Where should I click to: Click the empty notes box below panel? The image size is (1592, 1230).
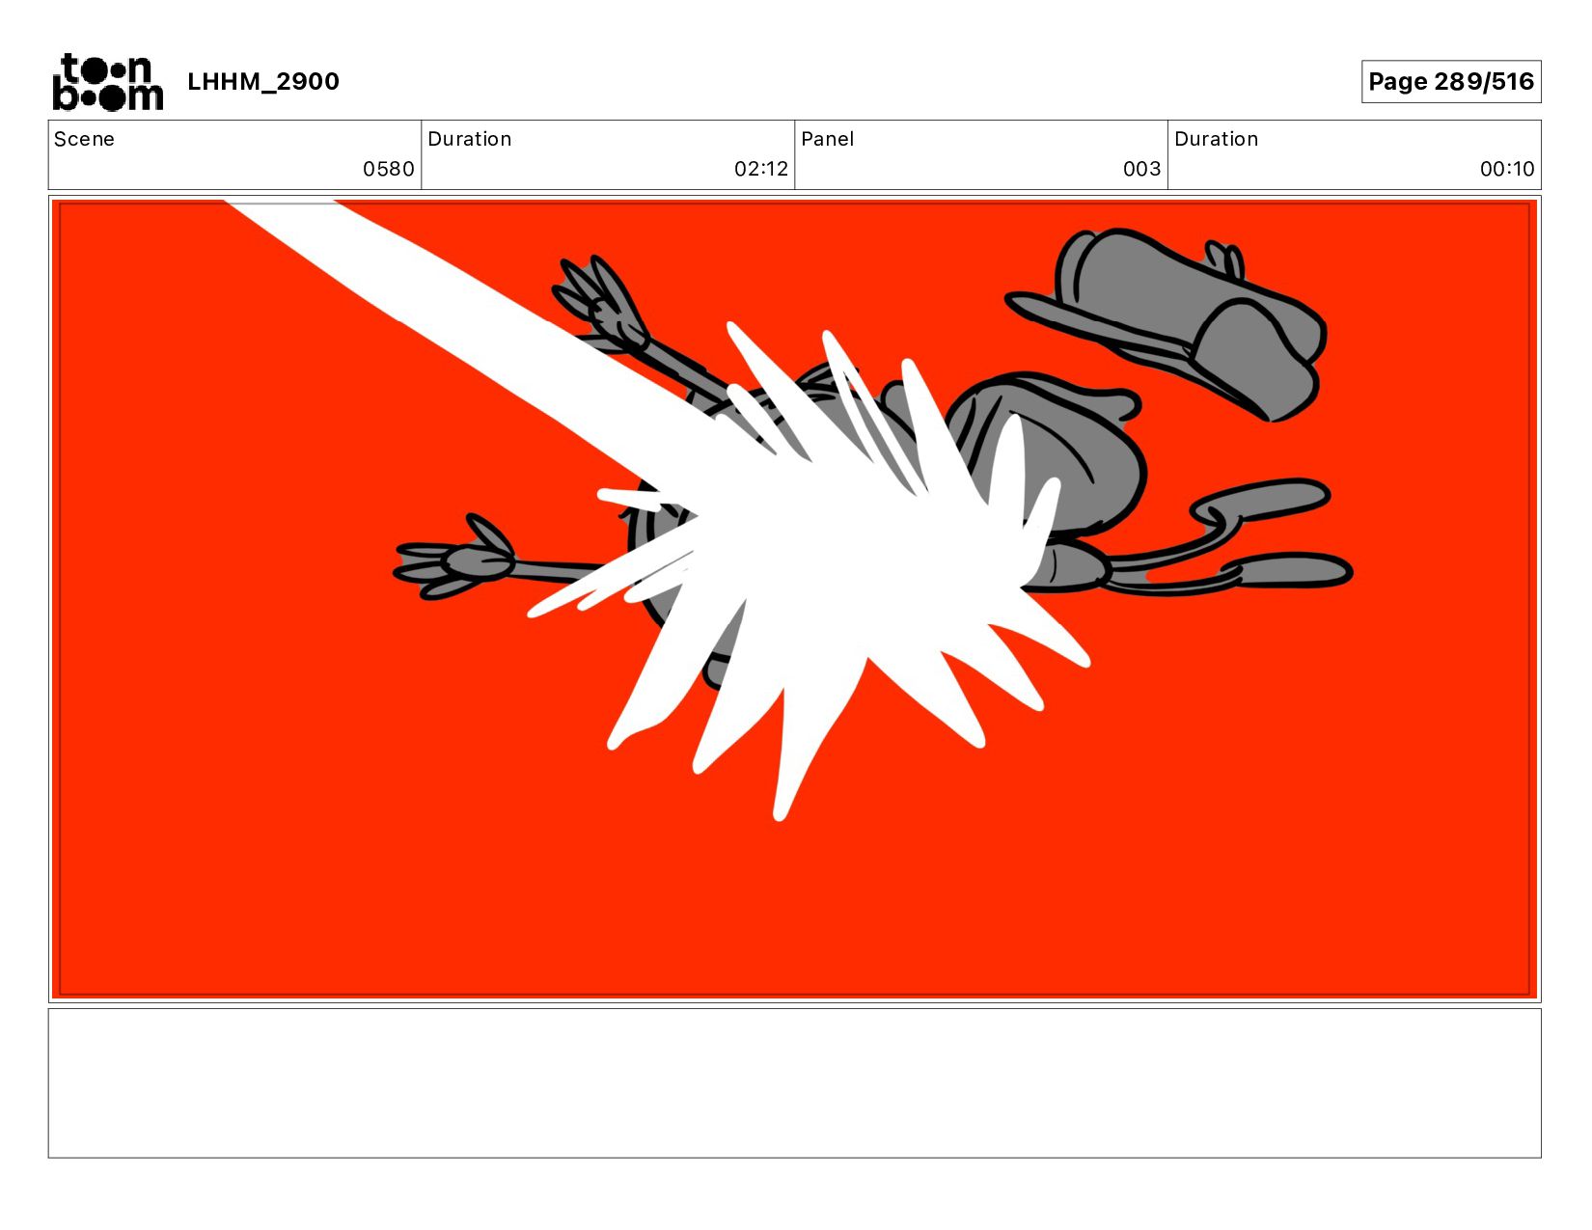(795, 1082)
